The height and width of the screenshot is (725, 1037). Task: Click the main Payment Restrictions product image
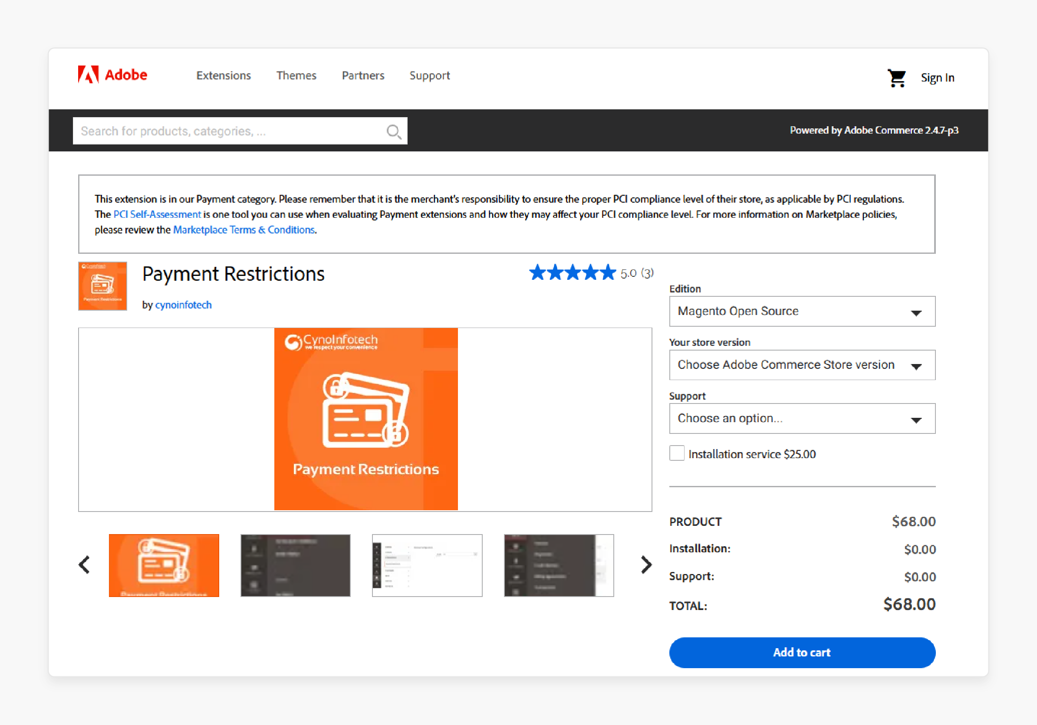pos(366,419)
